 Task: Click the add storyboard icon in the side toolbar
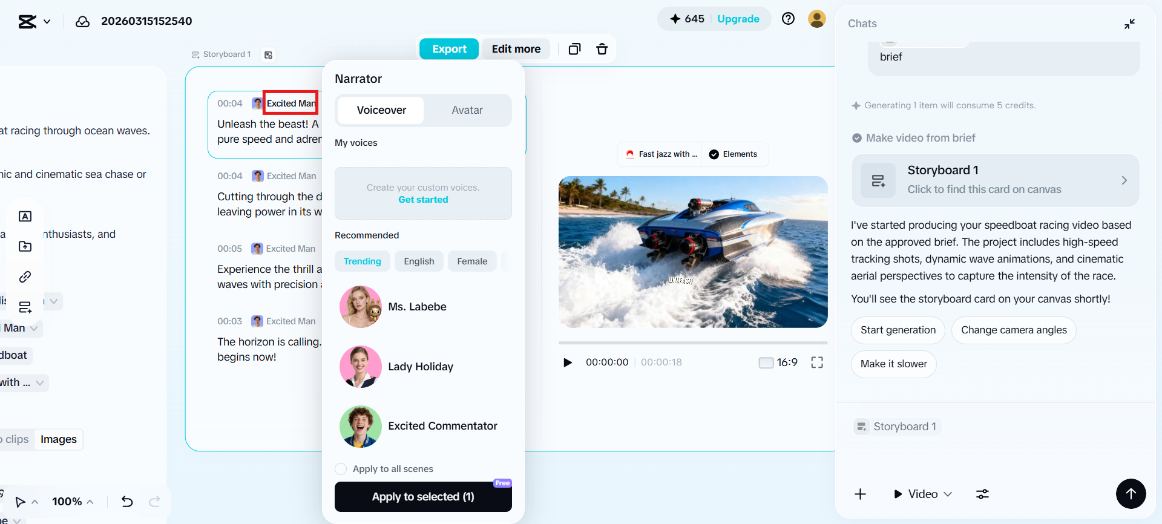point(25,307)
